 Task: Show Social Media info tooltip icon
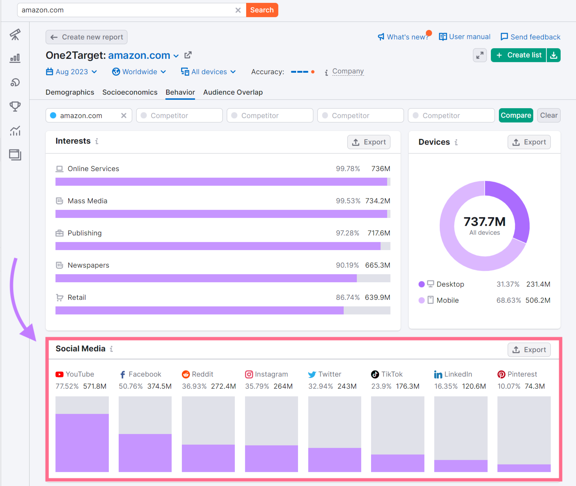111,349
